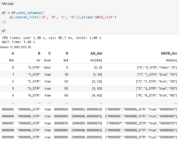The height and width of the screenshot is (142, 179).
Task: Click the list[str] dtype label
Action: tap(171, 60)
